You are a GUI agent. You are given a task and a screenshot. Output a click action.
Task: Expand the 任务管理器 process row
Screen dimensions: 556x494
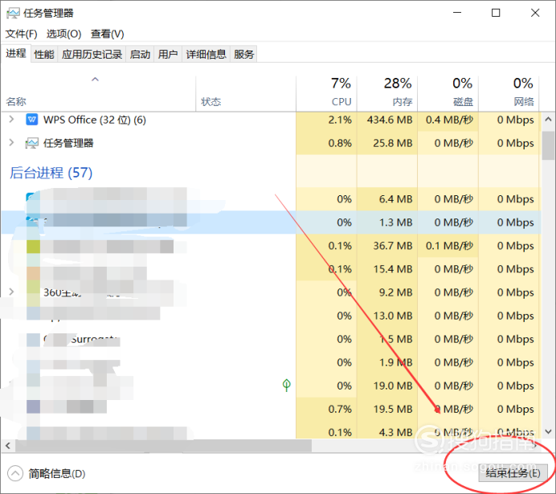11,143
